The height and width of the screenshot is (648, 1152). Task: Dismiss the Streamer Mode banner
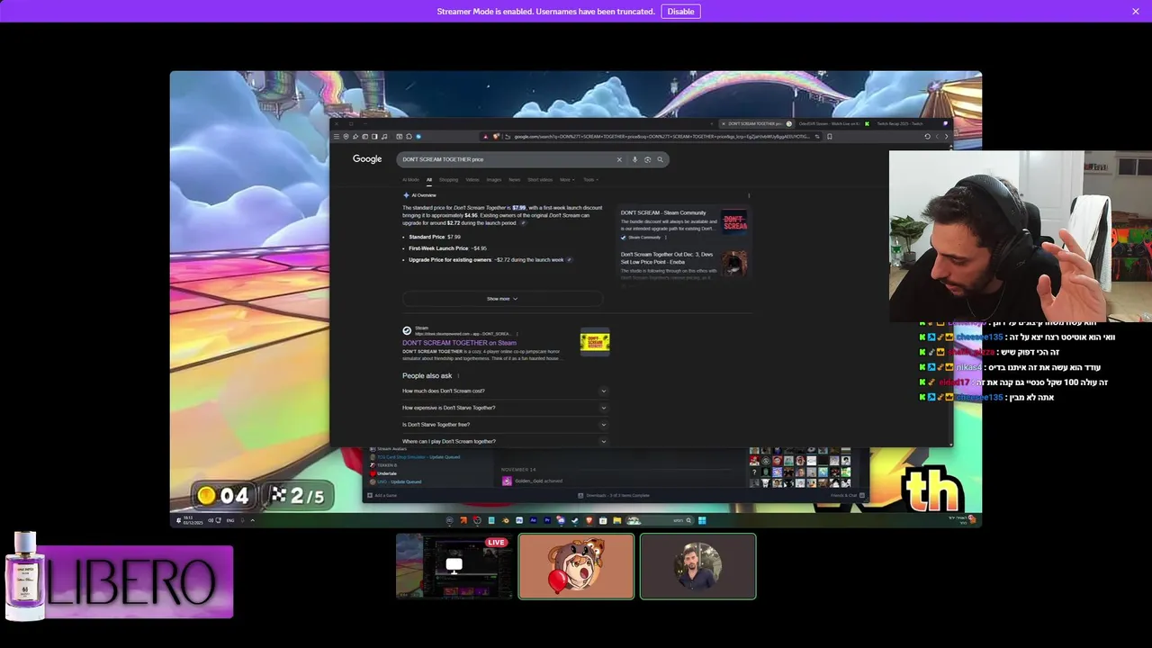1136,12
